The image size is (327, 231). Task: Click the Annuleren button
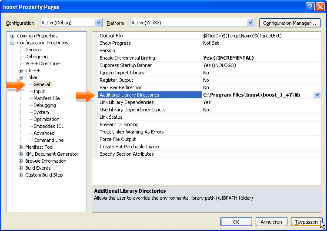[271, 222]
